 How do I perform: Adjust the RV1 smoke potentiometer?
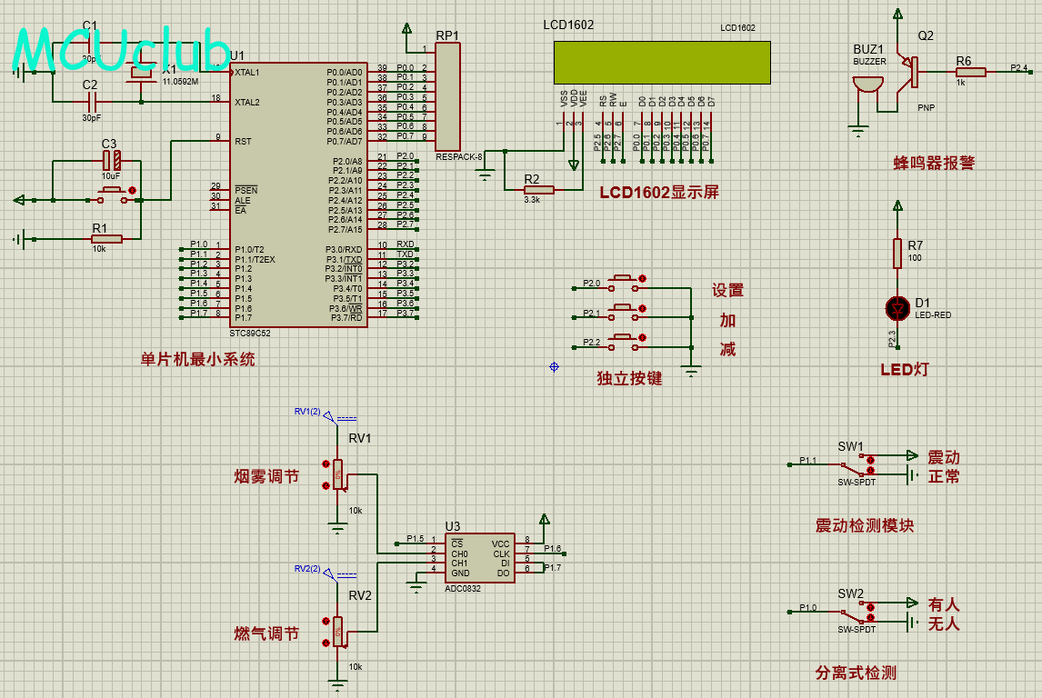tap(338, 474)
